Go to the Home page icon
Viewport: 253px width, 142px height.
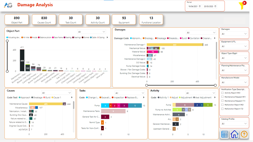(234, 135)
